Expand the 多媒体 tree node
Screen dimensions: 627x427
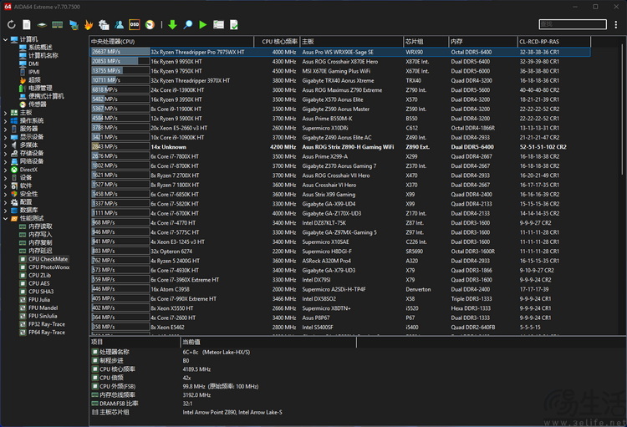[x=5, y=145]
